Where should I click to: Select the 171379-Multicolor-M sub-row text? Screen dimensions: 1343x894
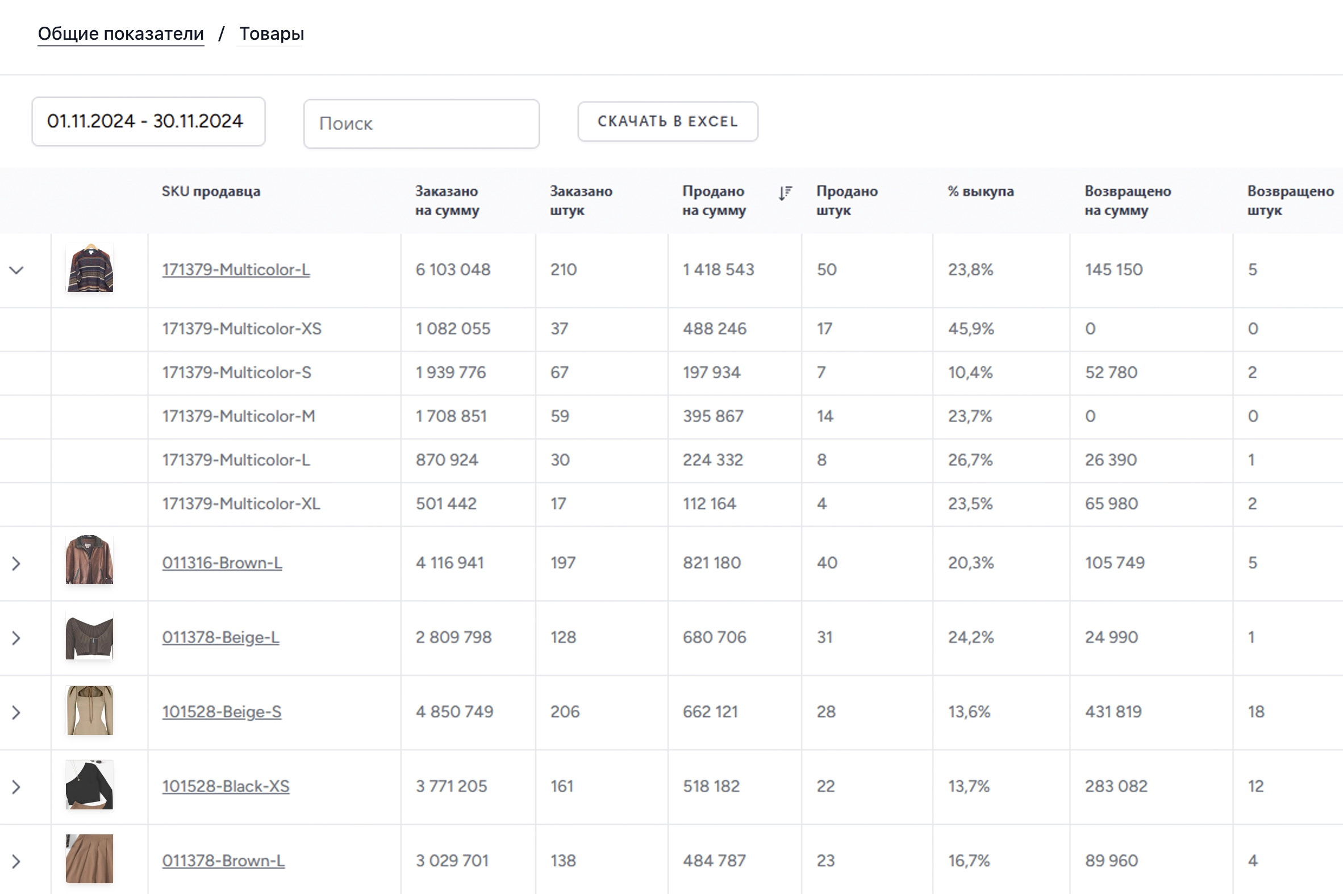tap(239, 416)
